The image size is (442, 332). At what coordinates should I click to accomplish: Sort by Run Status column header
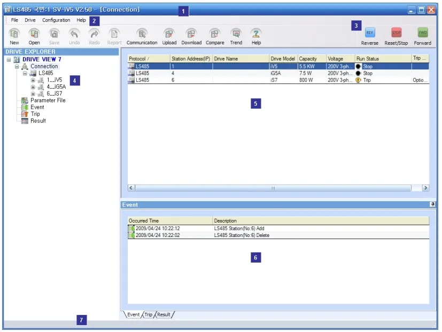coord(382,59)
